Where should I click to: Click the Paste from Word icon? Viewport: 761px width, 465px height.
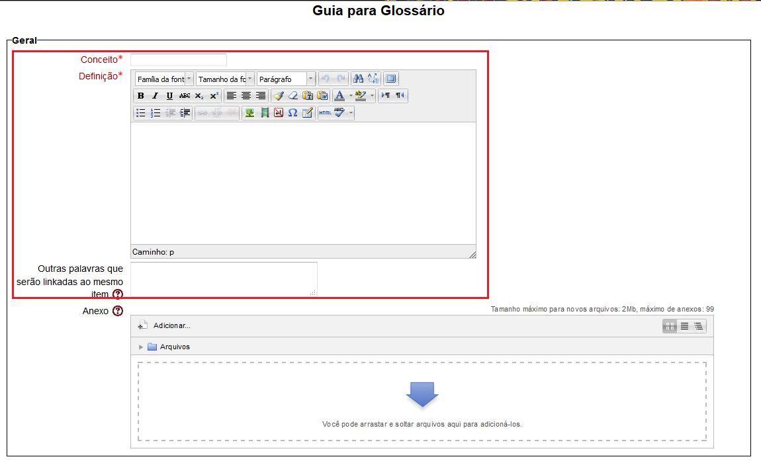(x=322, y=95)
